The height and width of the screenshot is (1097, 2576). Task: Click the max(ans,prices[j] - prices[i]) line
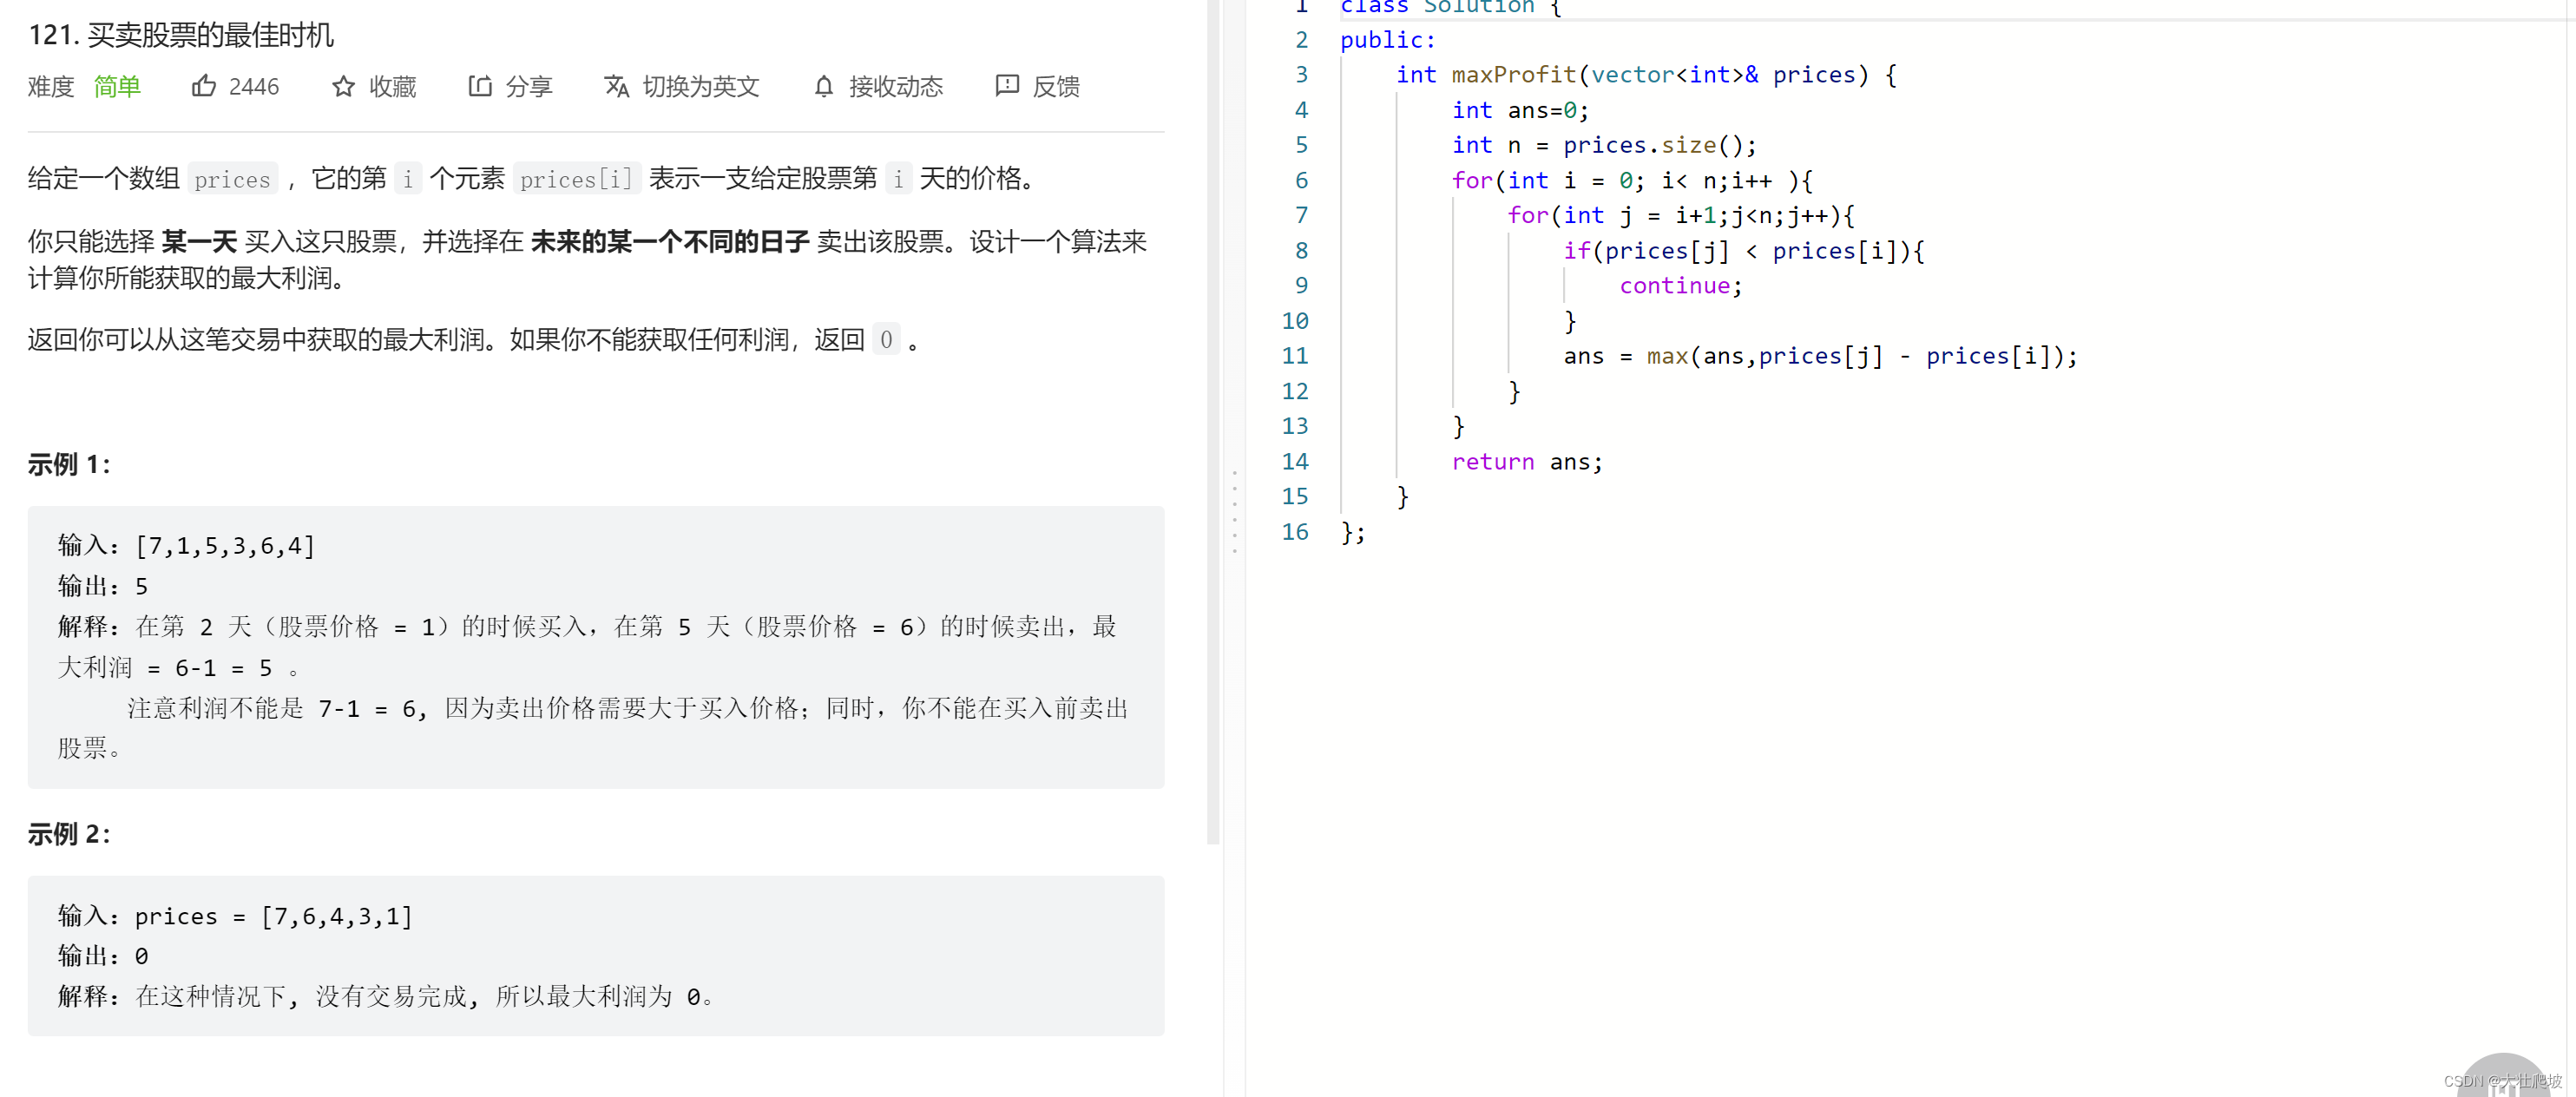pos(1821,356)
